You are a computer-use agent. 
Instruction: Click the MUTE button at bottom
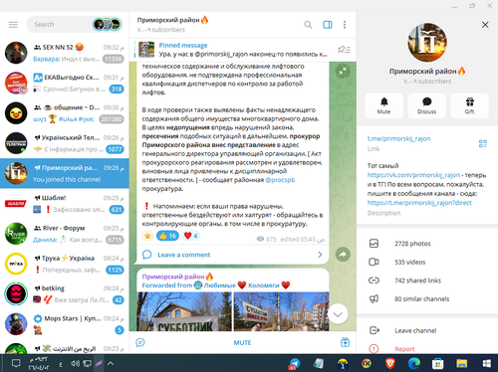coord(242,343)
